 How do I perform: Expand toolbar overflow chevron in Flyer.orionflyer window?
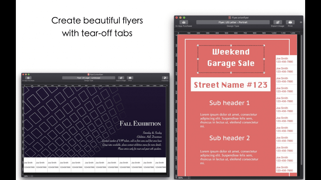click(301, 22)
